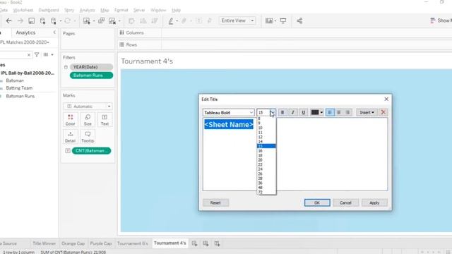Open the Dashboard menu
Image resolution: width=452 pixels, height=254 pixels.
pos(49,10)
